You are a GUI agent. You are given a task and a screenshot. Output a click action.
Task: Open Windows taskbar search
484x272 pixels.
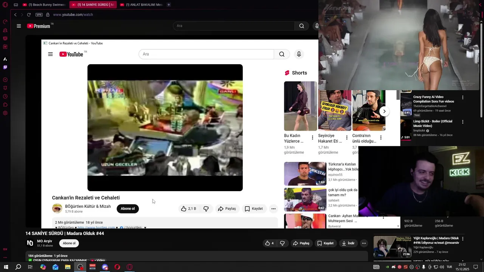coord(18,267)
